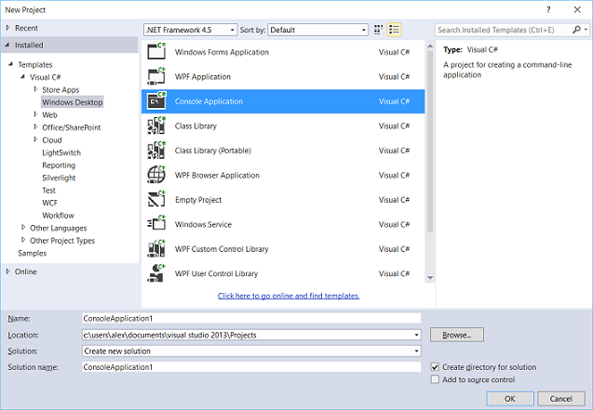Click the Empty Project template icon
Viewport: 593px width, 410px height.
[x=156, y=199]
